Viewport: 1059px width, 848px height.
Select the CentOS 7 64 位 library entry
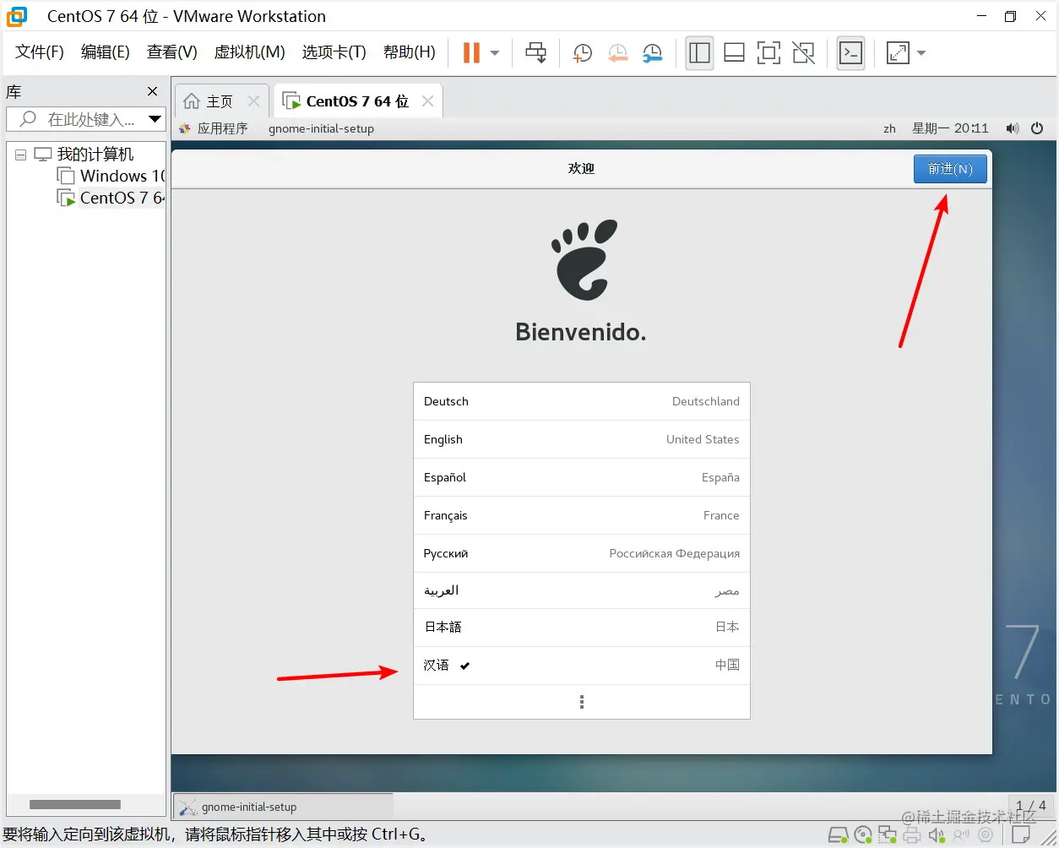111,198
